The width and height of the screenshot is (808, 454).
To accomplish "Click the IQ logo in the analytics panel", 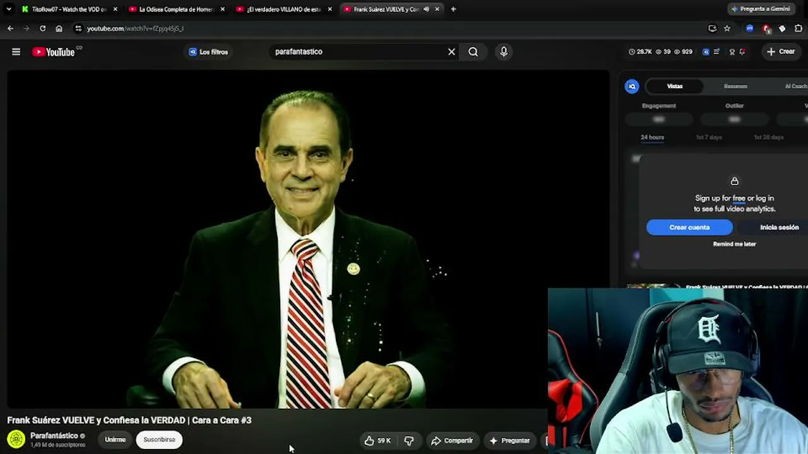I will coord(632,86).
